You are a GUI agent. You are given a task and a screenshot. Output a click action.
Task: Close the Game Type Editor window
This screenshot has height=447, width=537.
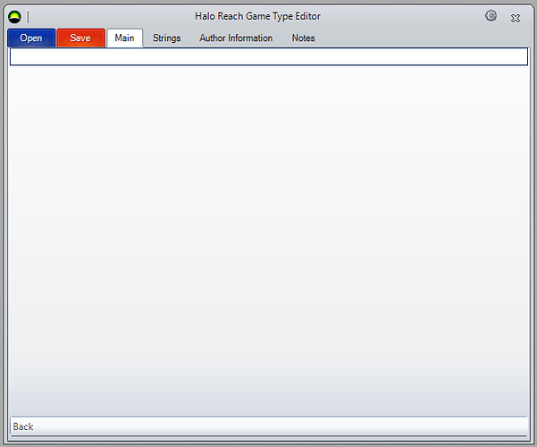pos(516,17)
